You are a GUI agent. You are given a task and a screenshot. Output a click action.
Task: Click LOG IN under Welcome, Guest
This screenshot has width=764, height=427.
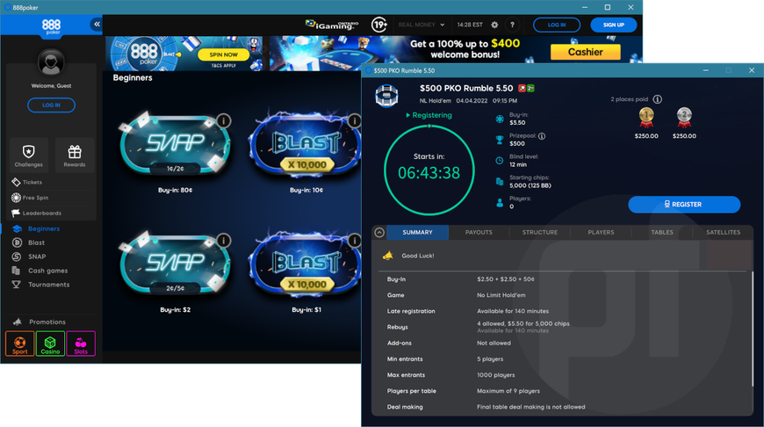(x=51, y=105)
